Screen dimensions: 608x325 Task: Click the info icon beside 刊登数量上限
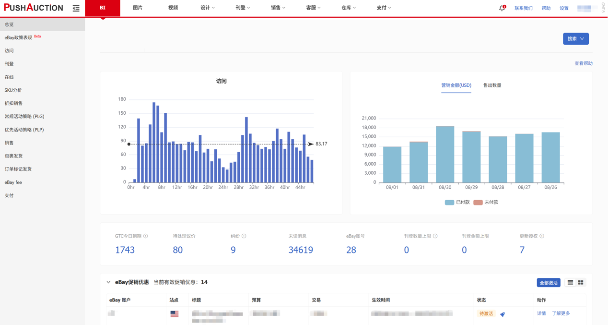pos(435,236)
